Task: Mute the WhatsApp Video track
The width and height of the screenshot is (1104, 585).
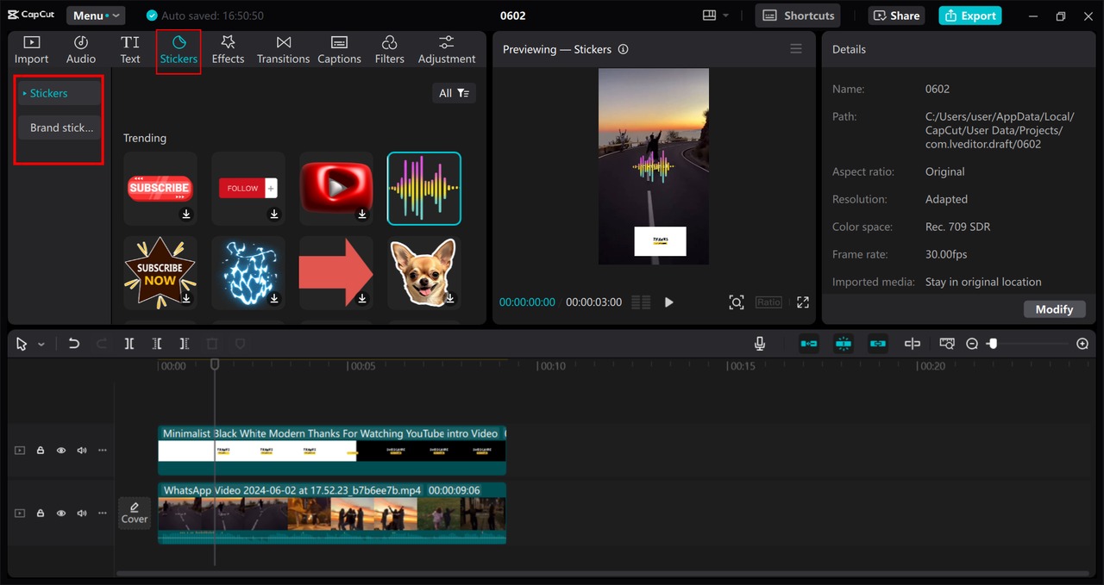Action: (82, 513)
